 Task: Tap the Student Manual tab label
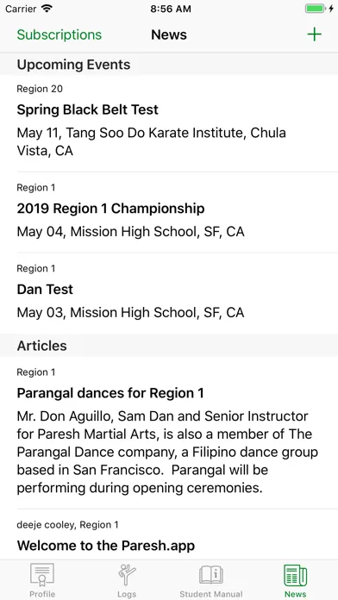(211, 594)
